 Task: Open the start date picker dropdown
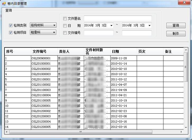(x=111, y=26)
